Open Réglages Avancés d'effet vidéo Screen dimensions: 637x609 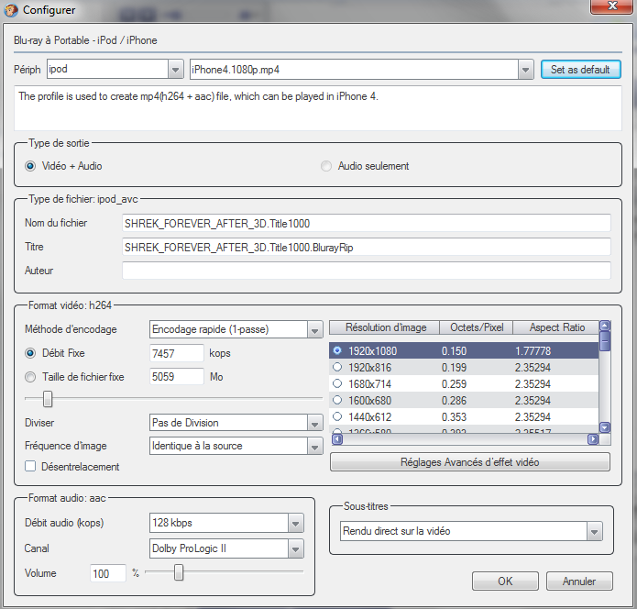(469, 462)
